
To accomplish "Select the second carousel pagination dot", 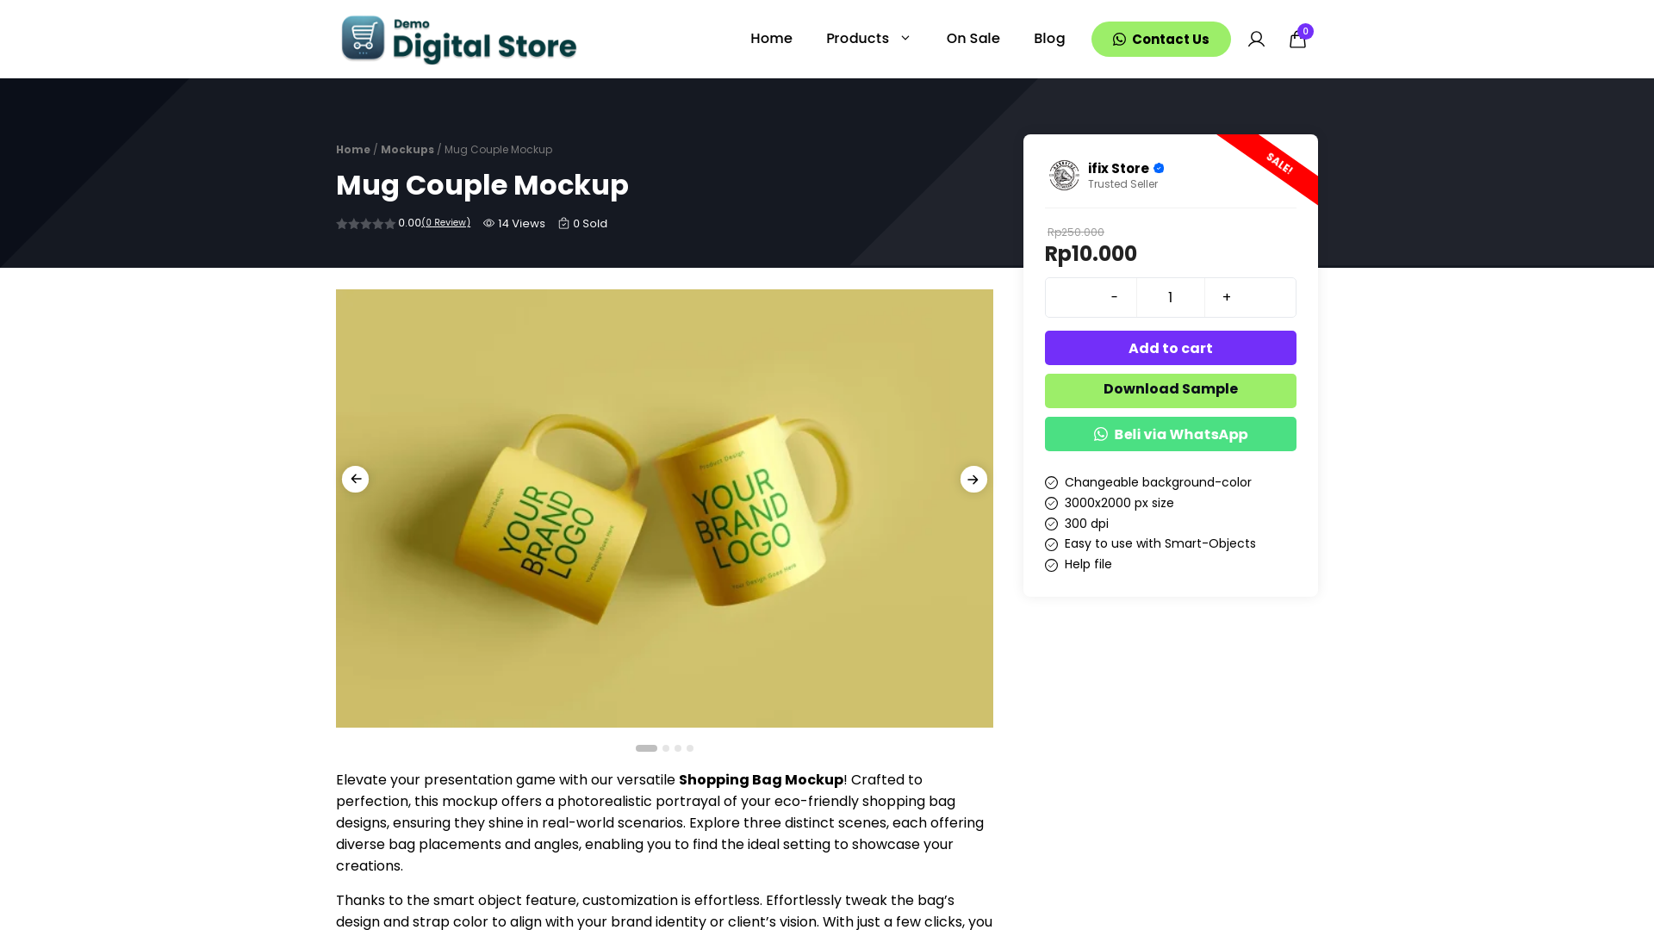I will (x=666, y=748).
